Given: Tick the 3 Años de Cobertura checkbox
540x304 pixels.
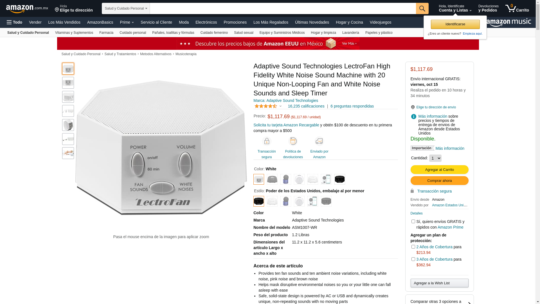Looking at the screenshot, I should [x=413, y=259].
